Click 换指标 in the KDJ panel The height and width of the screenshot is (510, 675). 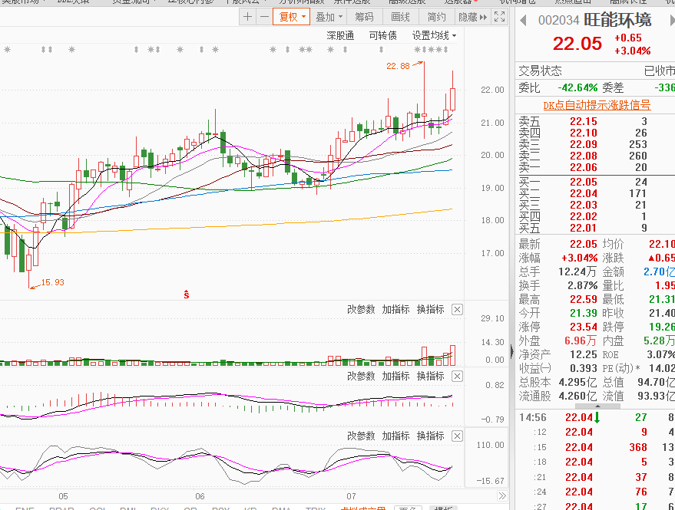431,436
